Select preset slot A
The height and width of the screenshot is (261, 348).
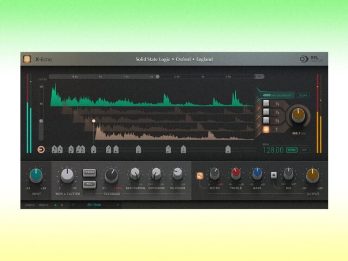pyautogui.click(x=55, y=205)
